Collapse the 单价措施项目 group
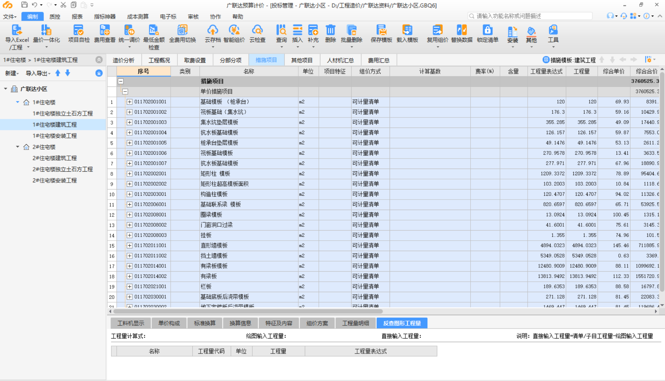Viewport: 665px width, 381px height. 125,92
